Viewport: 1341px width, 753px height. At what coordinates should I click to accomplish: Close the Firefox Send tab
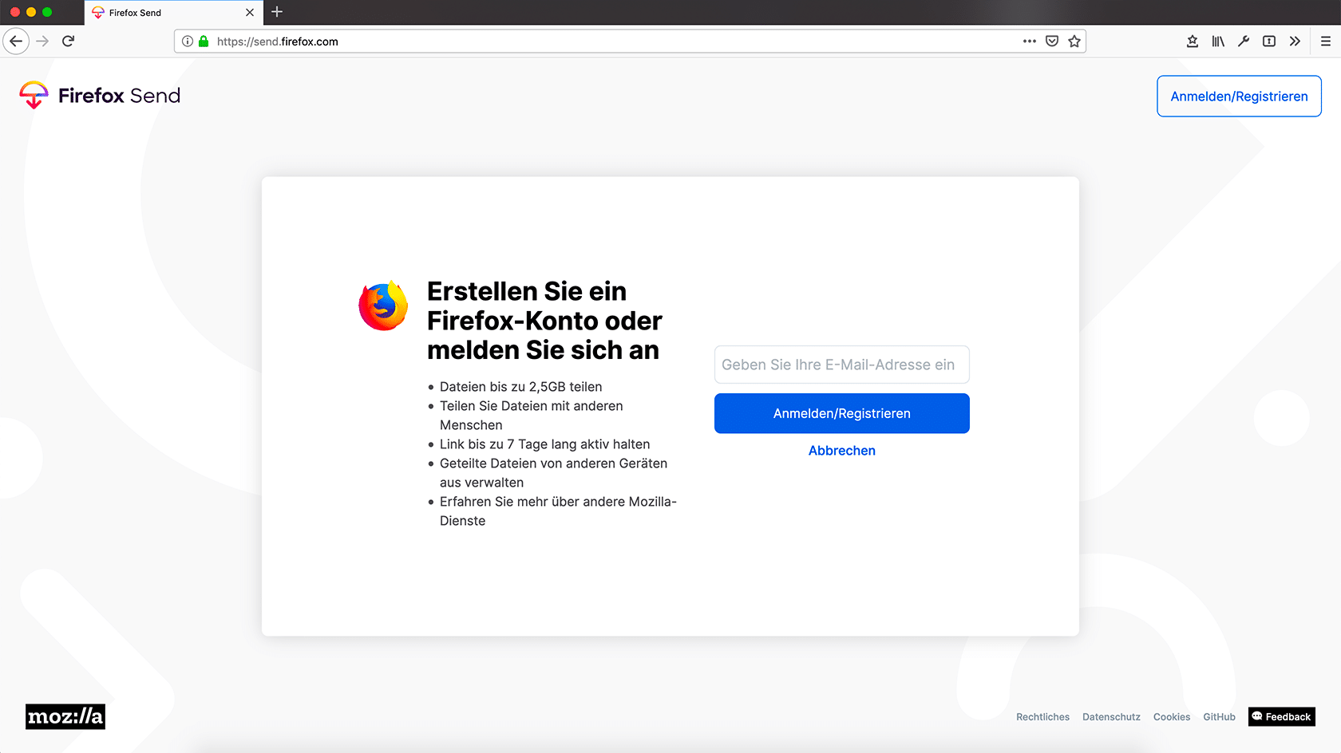250,13
